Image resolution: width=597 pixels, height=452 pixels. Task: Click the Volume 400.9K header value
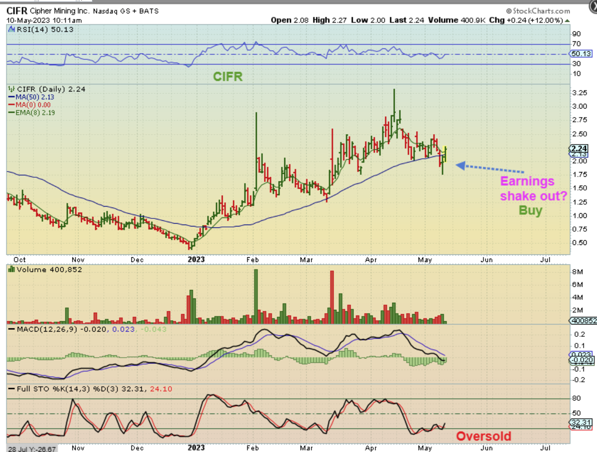[457, 20]
